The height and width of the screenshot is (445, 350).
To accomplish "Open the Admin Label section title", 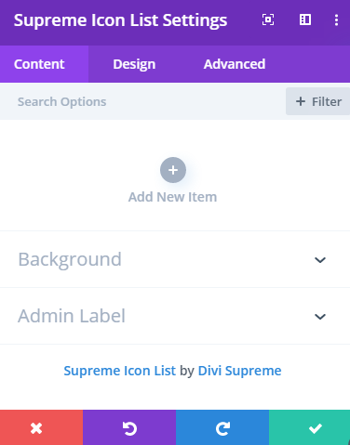I will (x=72, y=316).
